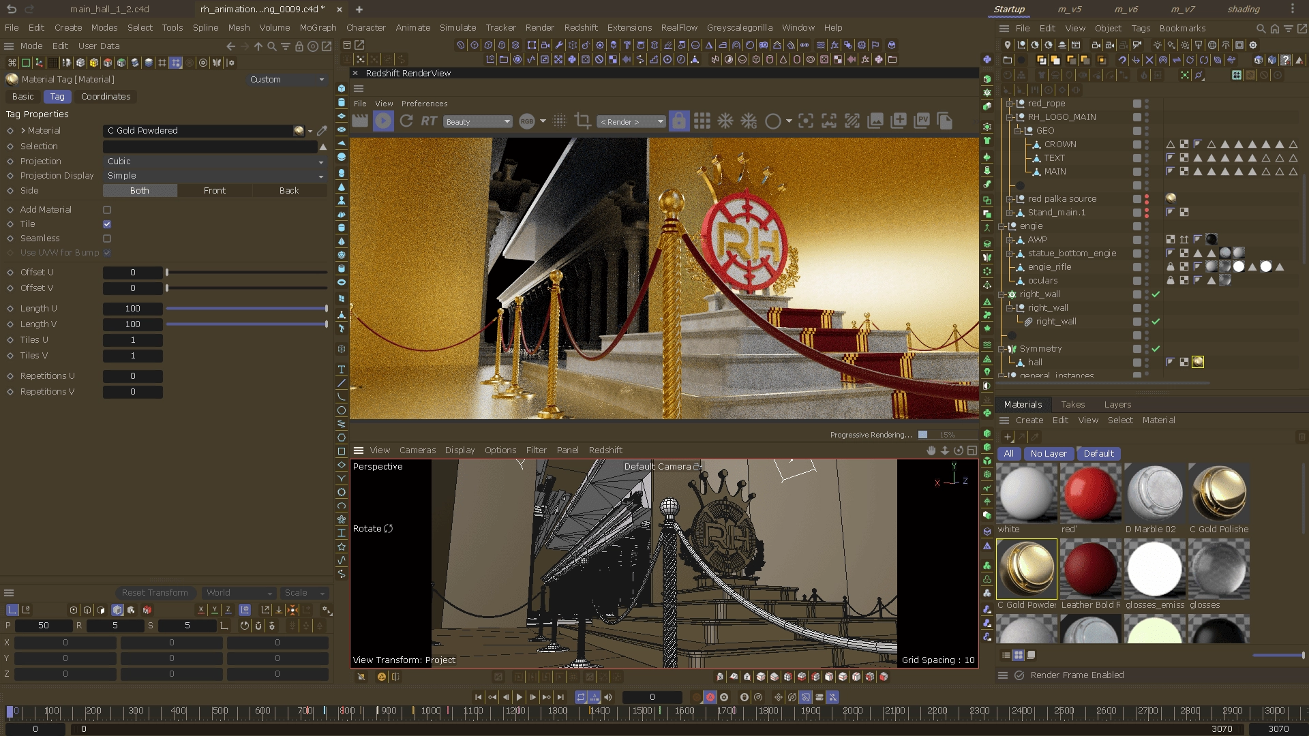Select the Back side button
Viewport: 1309px width, 736px height.
coord(289,191)
